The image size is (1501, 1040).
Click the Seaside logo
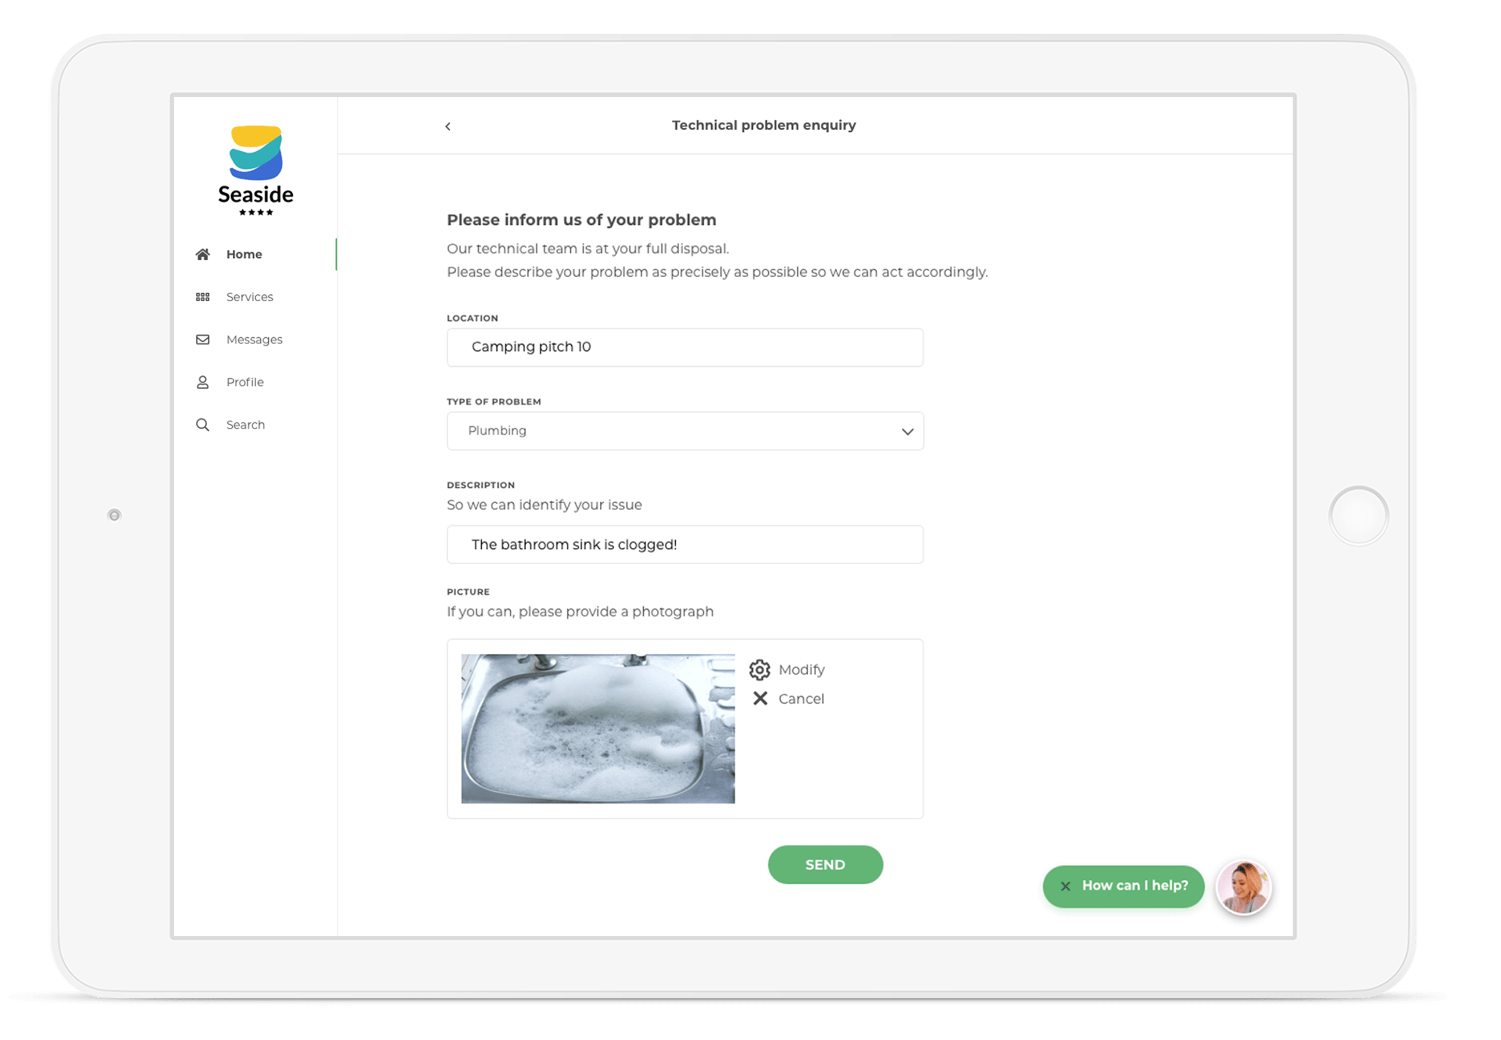[256, 171]
